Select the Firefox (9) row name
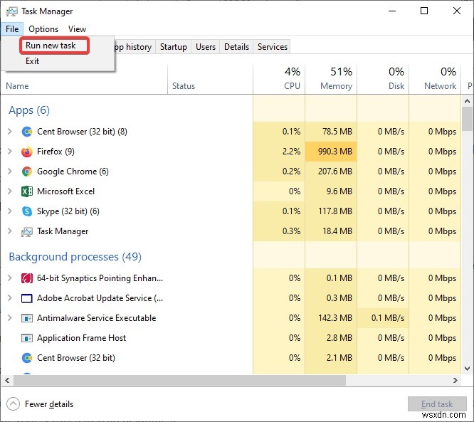The image size is (474, 422). pyautogui.click(x=56, y=152)
